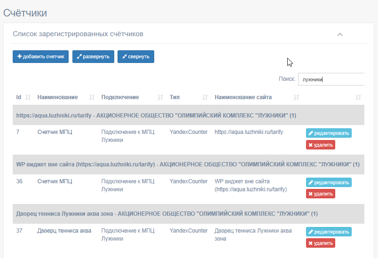The width and height of the screenshot is (378, 258).
Task: Collapse group https://aqua.luzhniki.ru/tarify header row
Action: point(189,116)
